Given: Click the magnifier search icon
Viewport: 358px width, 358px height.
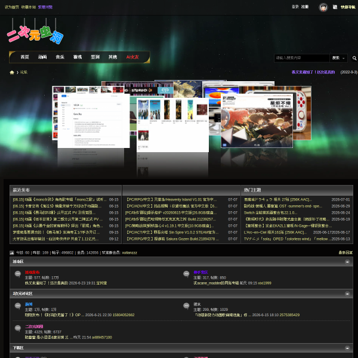Looking at the screenshot, I should (x=354, y=58).
